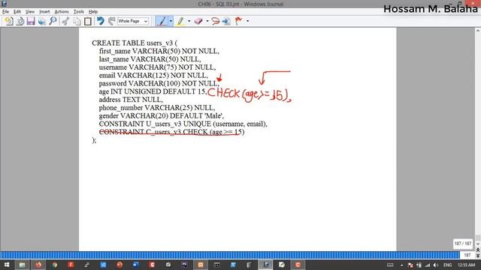This screenshot has width=481, height=270.
Task: Click the 'age INT UNSIGNED DEFAULT 15' line
Action: (153, 91)
